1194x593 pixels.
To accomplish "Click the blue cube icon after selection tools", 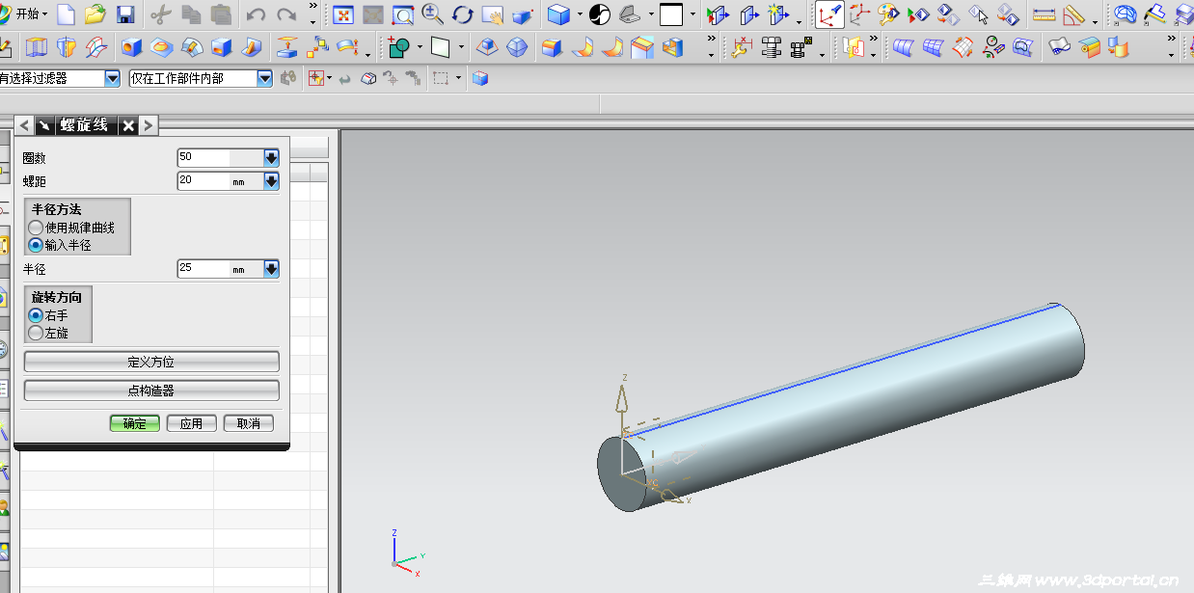I will (480, 78).
